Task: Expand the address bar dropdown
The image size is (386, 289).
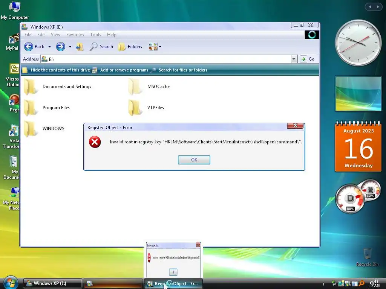Action: tap(294, 59)
